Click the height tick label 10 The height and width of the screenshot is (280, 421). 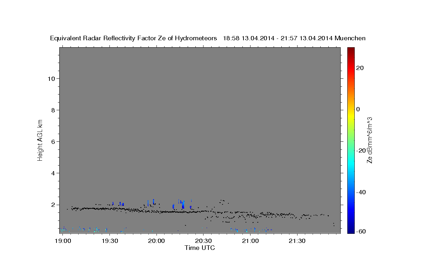[51, 79]
